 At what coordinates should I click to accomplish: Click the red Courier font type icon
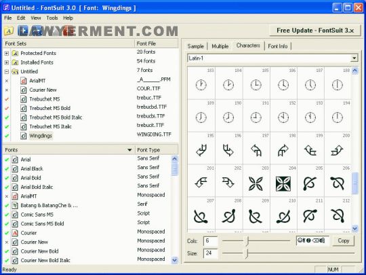pyautogui.click(x=15, y=233)
